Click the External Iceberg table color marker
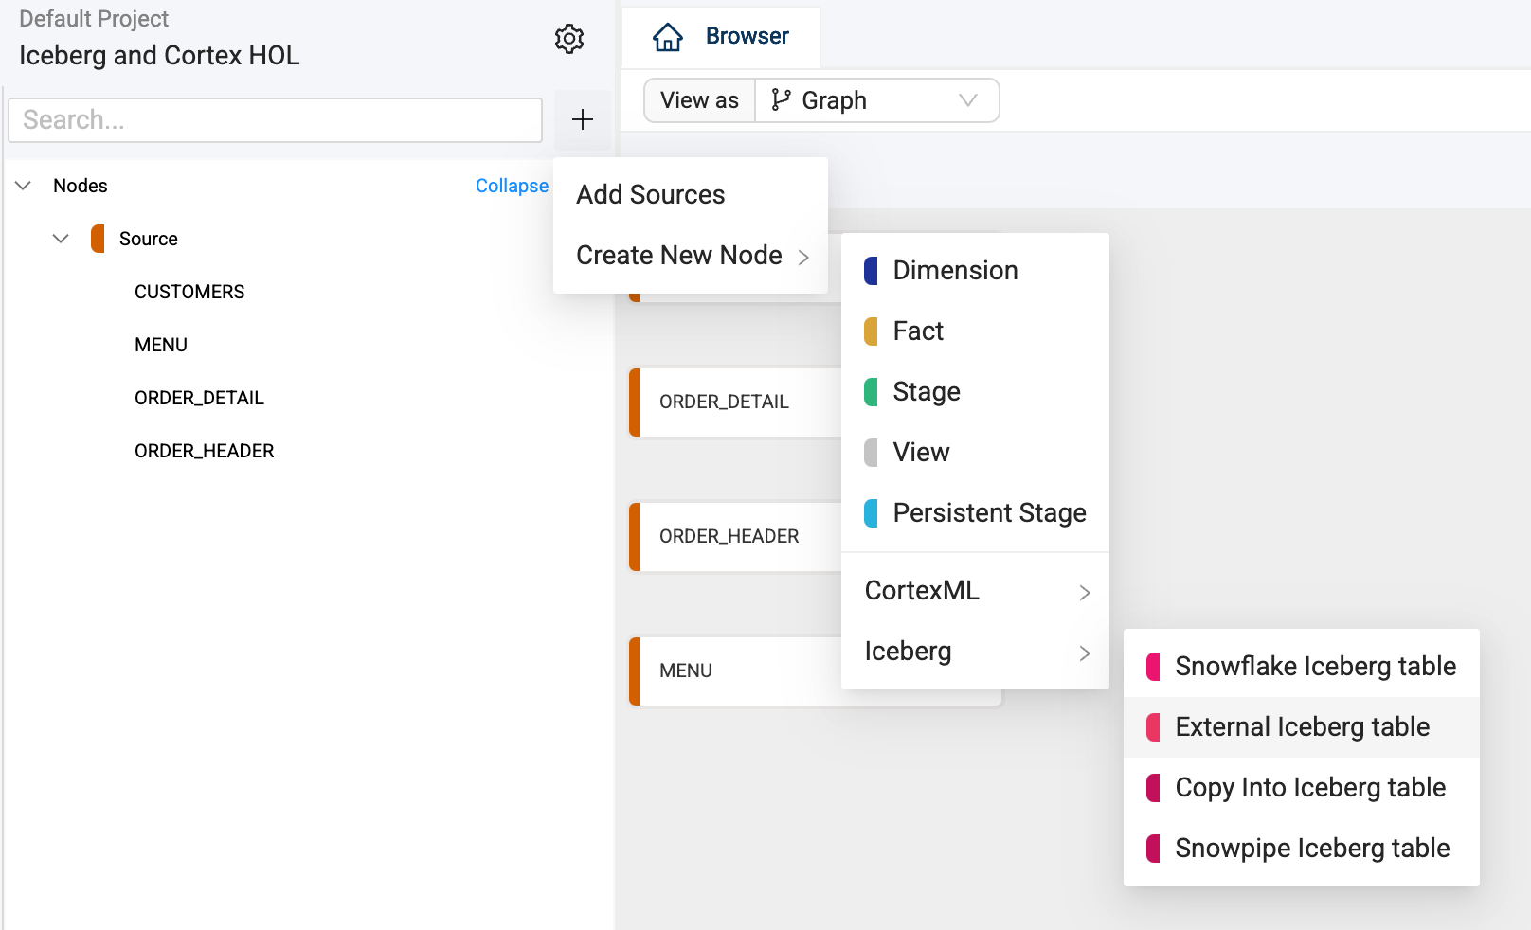The width and height of the screenshot is (1531, 930). (1153, 727)
